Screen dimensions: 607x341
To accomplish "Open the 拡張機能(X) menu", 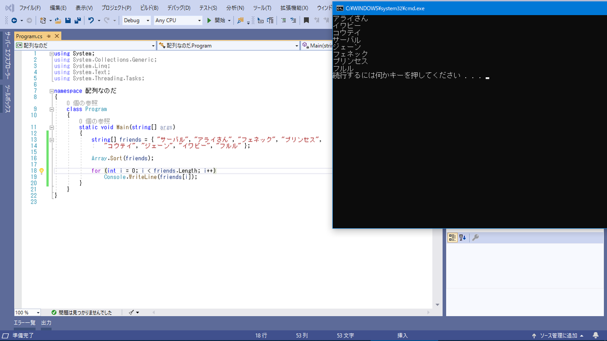I will click(x=294, y=8).
